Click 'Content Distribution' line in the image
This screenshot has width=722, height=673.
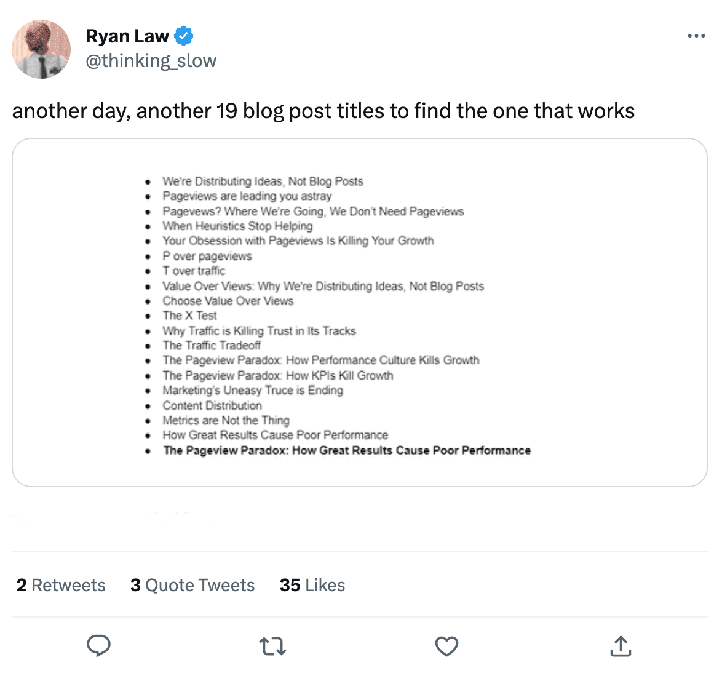212,405
